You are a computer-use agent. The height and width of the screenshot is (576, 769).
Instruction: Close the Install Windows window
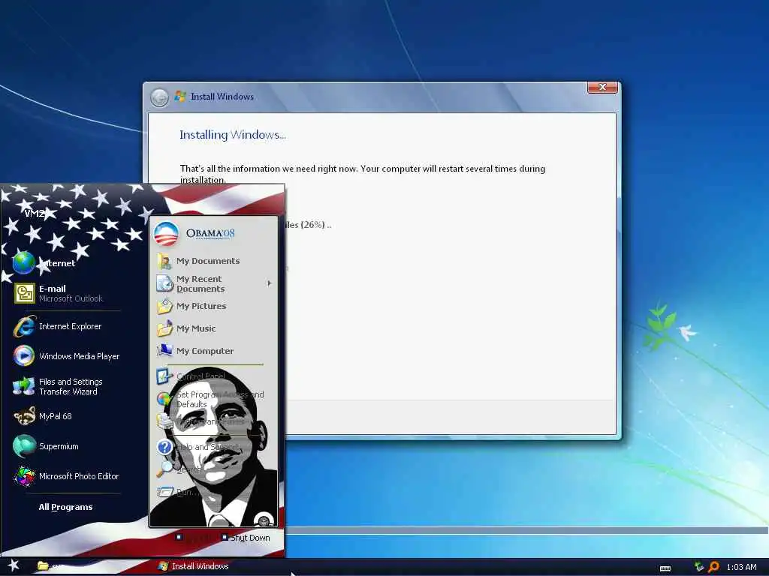point(603,87)
